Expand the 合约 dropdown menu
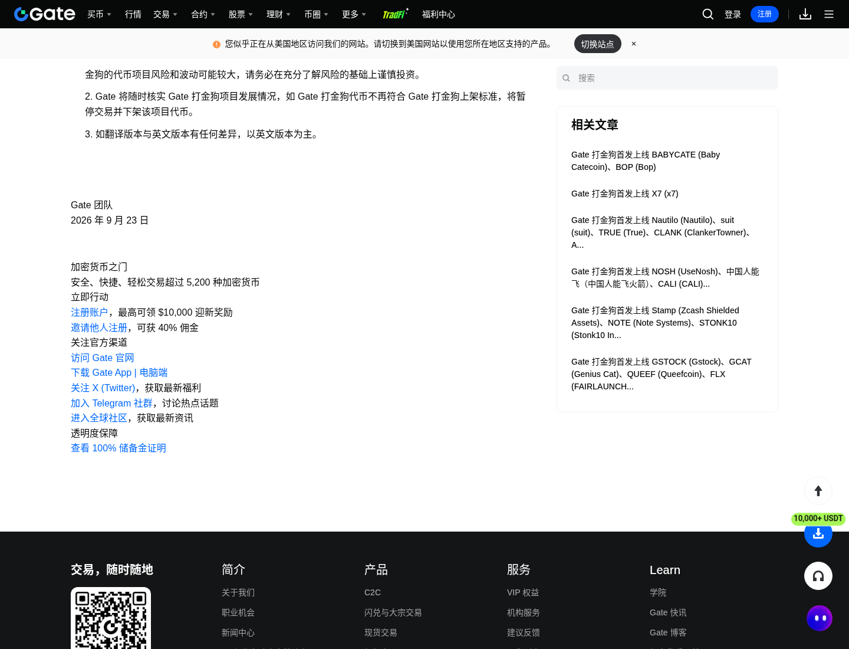Image resolution: width=849 pixels, height=649 pixels. (203, 14)
